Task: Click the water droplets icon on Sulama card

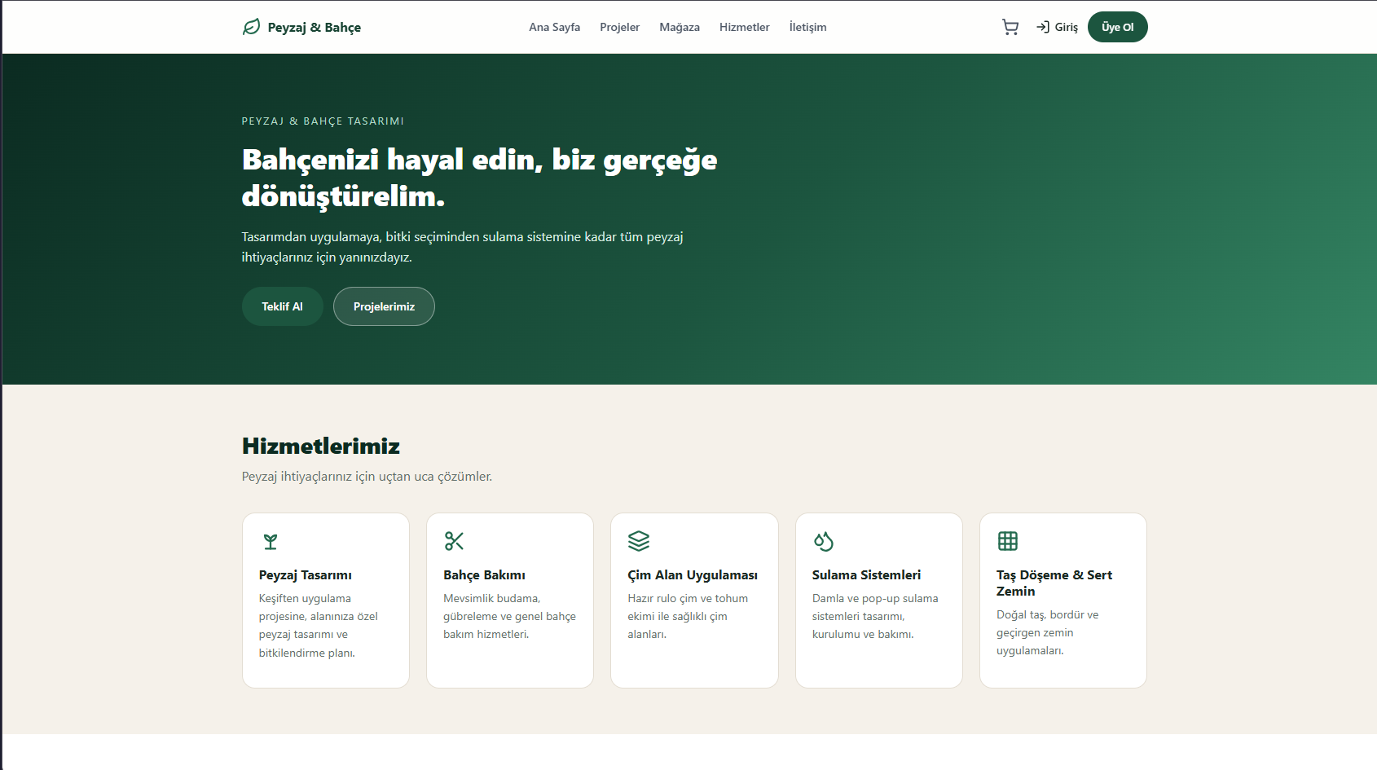Action: pos(824,541)
